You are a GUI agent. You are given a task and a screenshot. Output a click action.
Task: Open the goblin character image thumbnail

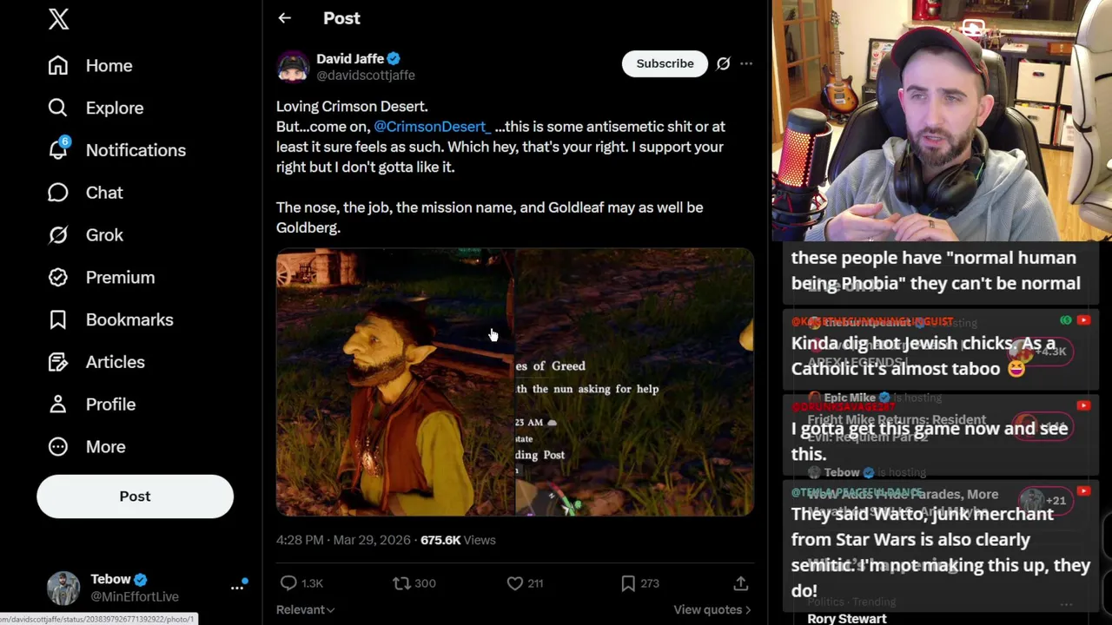[x=395, y=382]
